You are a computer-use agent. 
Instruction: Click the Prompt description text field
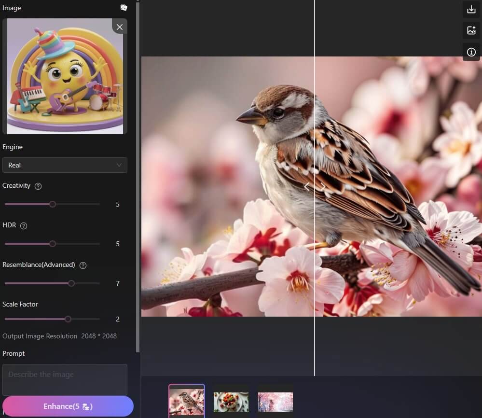65,379
